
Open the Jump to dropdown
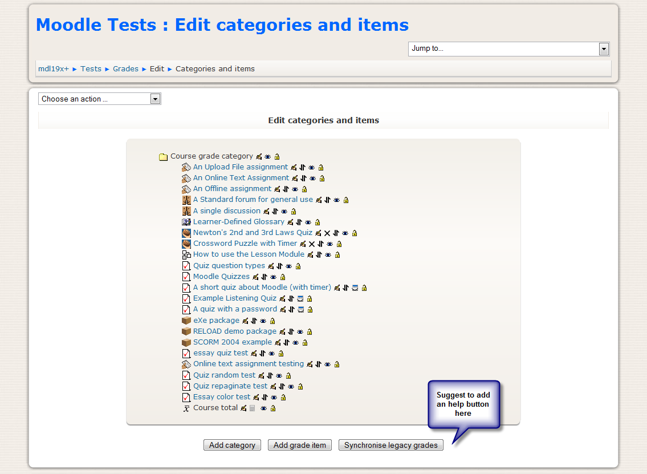509,48
